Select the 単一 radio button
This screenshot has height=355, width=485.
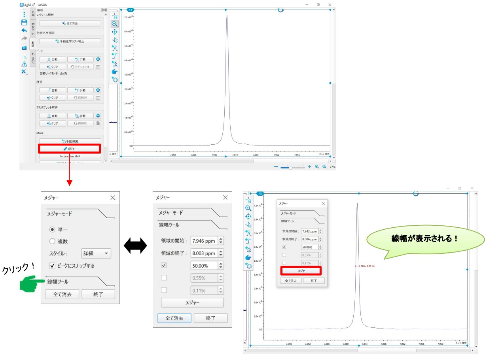[x=52, y=229]
